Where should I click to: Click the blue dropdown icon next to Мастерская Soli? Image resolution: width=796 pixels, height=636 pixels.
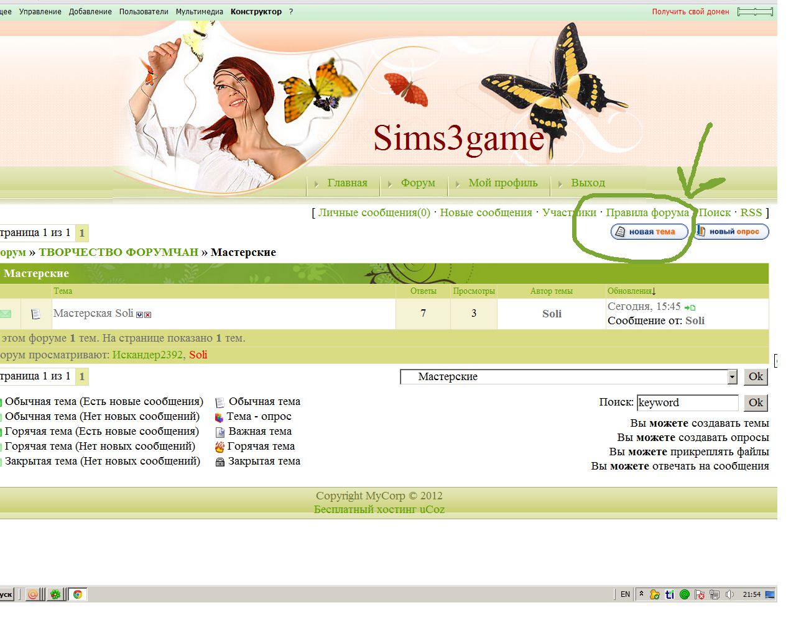(140, 315)
